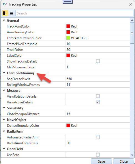Collapse the RadialArm category
Image resolution: width=135 pixels, height=164 pixels.
[x=4, y=131]
